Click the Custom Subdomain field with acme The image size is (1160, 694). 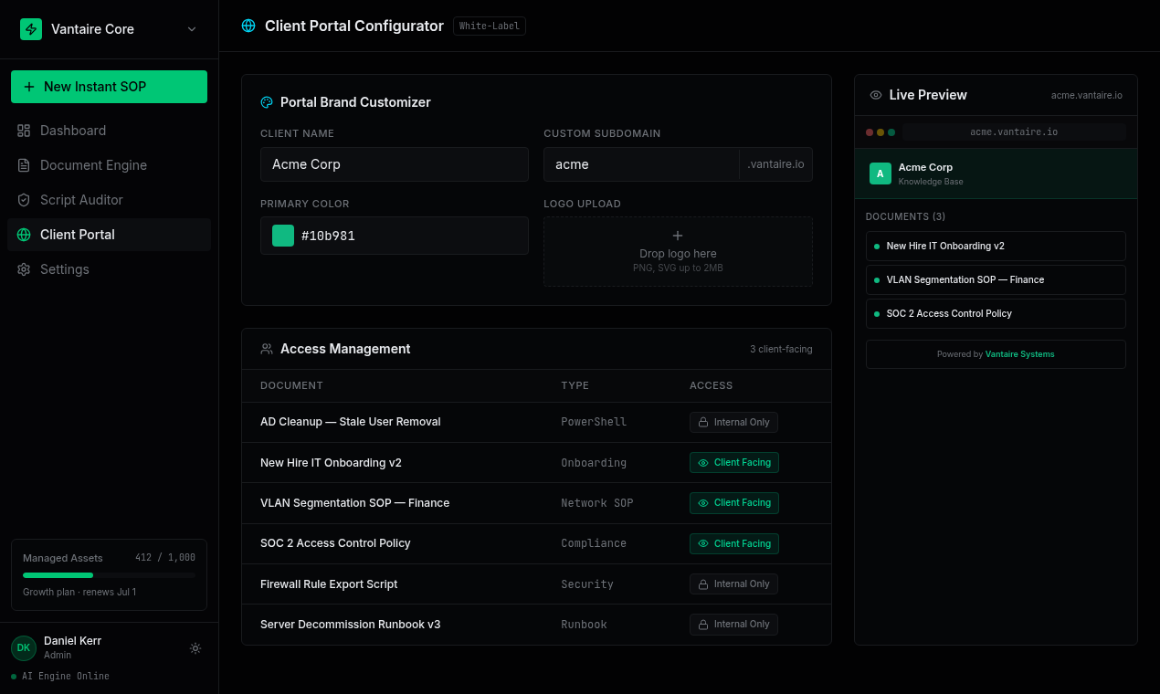point(641,164)
